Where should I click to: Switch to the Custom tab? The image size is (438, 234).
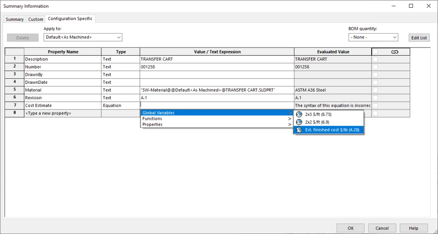(x=36, y=19)
